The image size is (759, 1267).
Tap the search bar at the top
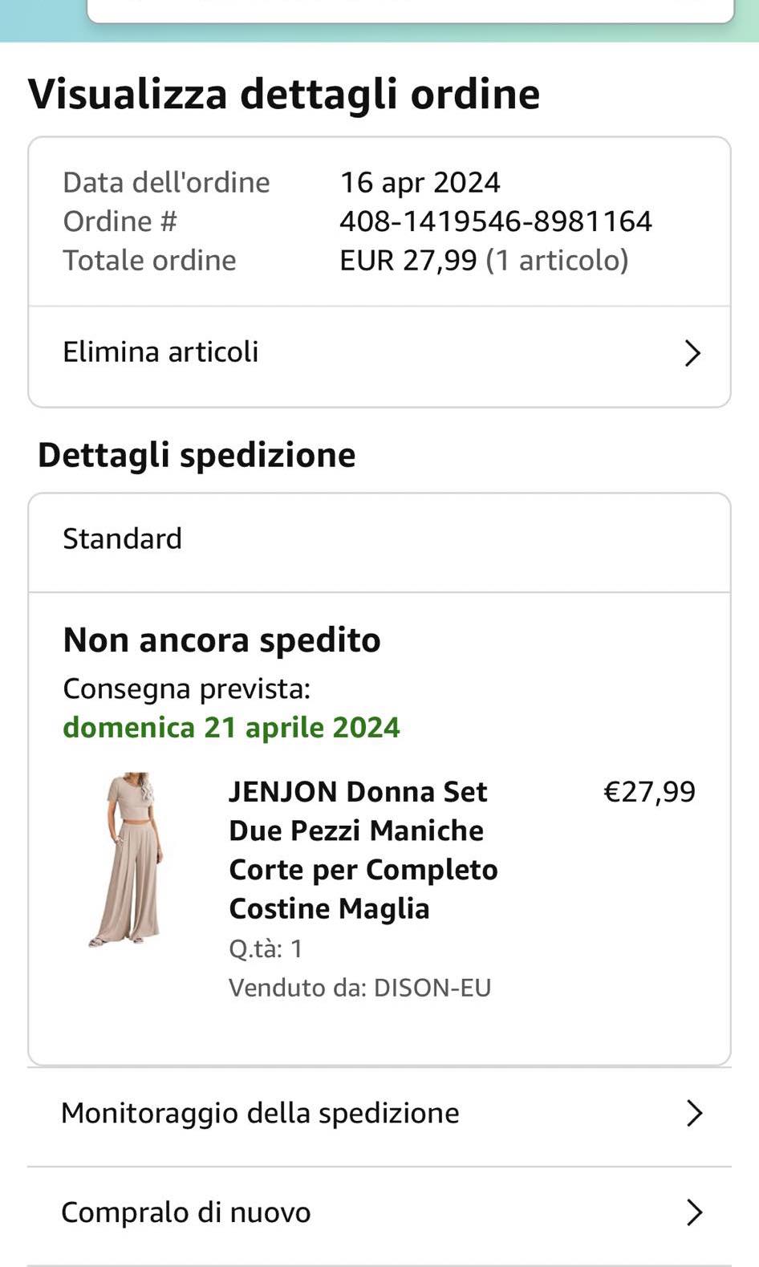pos(409,10)
